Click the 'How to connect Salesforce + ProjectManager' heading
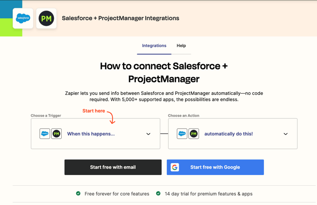Image resolution: width=317 pixels, height=205 pixels. 164,72
